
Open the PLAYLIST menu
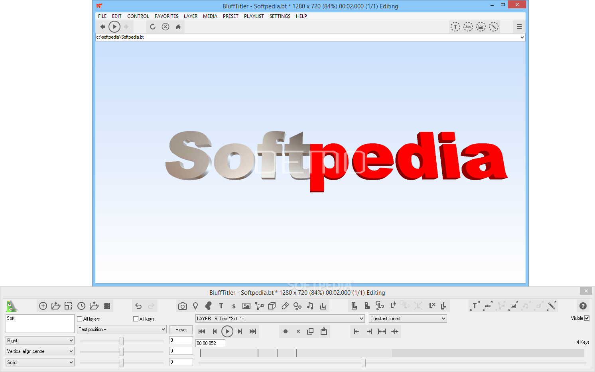(254, 16)
